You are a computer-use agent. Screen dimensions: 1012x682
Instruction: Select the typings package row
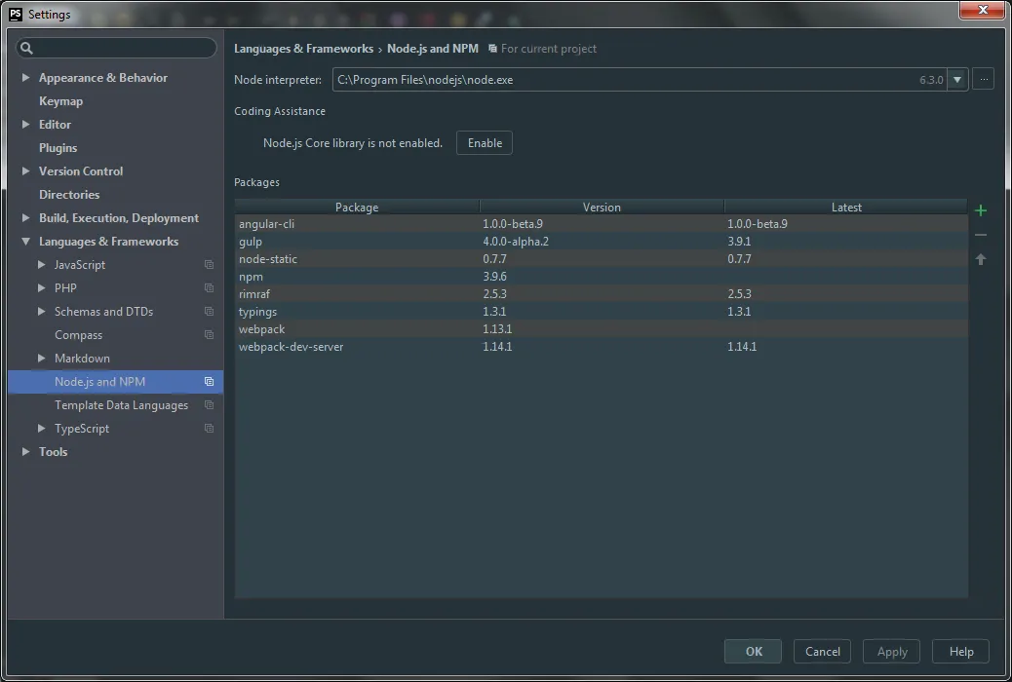tap(601, 312)
